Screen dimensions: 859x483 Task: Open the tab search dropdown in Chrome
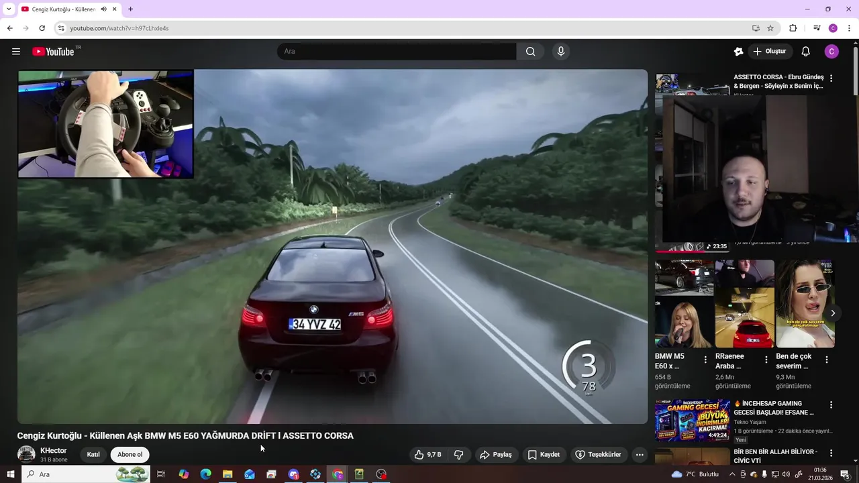(x=9, y=9)
